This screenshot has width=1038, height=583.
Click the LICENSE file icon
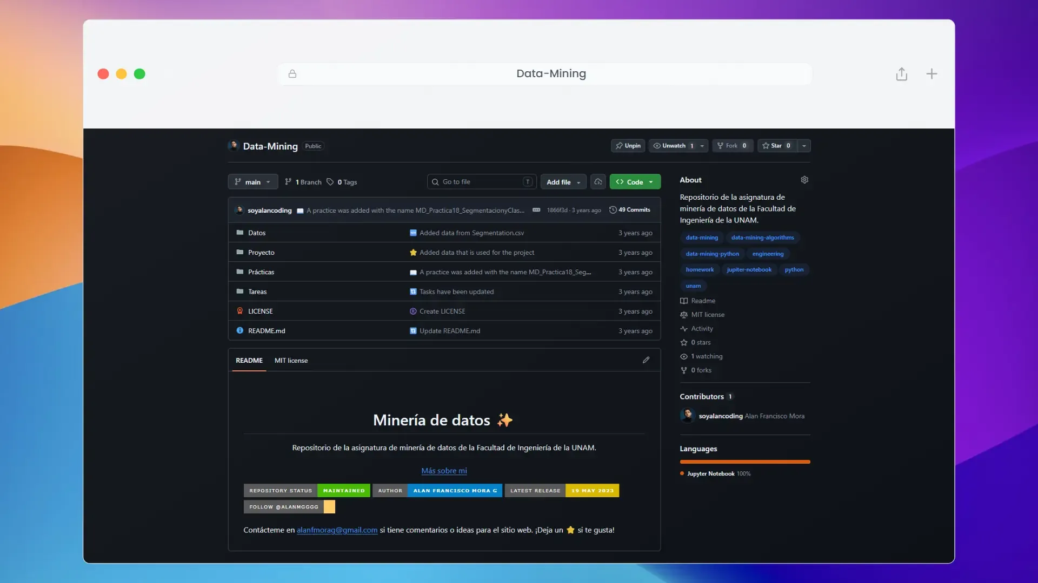(x=240, y=311)
